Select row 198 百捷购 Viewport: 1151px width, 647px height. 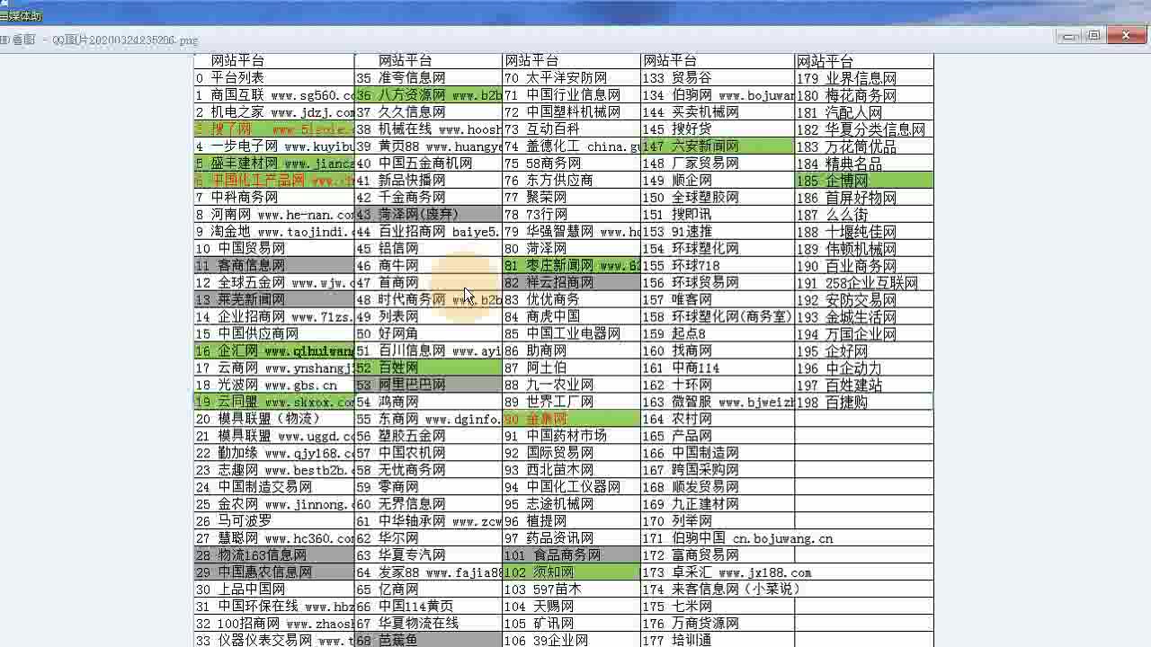click(864, 403)
